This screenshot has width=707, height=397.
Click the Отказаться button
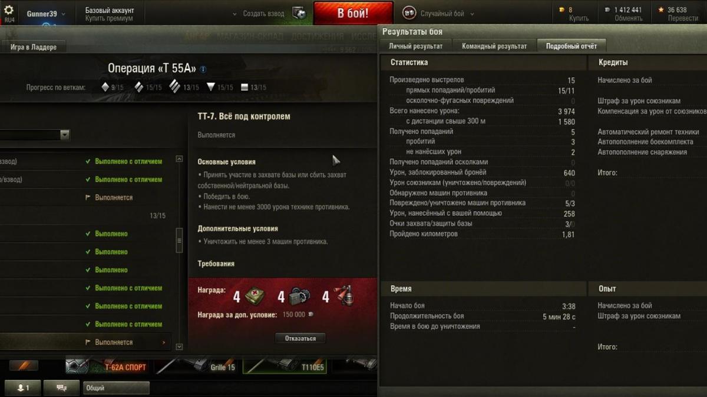(300, 338)
